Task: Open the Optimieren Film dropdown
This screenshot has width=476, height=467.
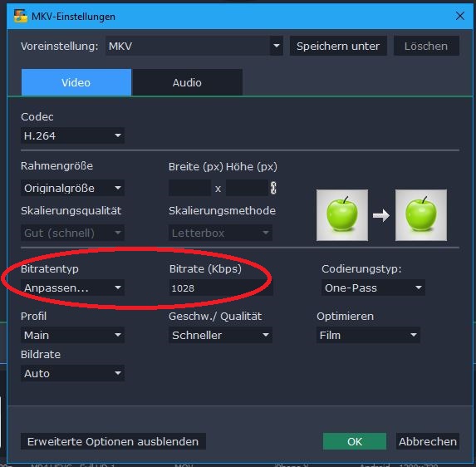Action: [x=368, y=335]
